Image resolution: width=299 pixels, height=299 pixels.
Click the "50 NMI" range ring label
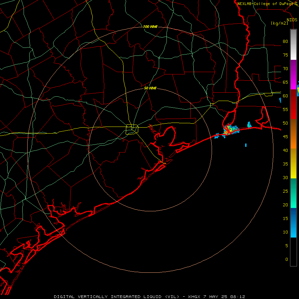[x=150, y=88]
